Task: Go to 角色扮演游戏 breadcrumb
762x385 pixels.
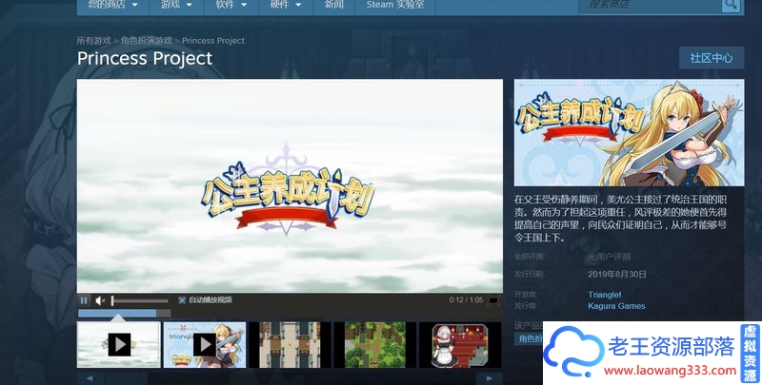Action: pos(147,41)
